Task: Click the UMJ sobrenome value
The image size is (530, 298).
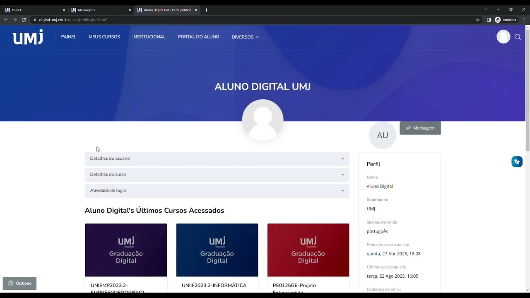Action: (x=371, y=209)
